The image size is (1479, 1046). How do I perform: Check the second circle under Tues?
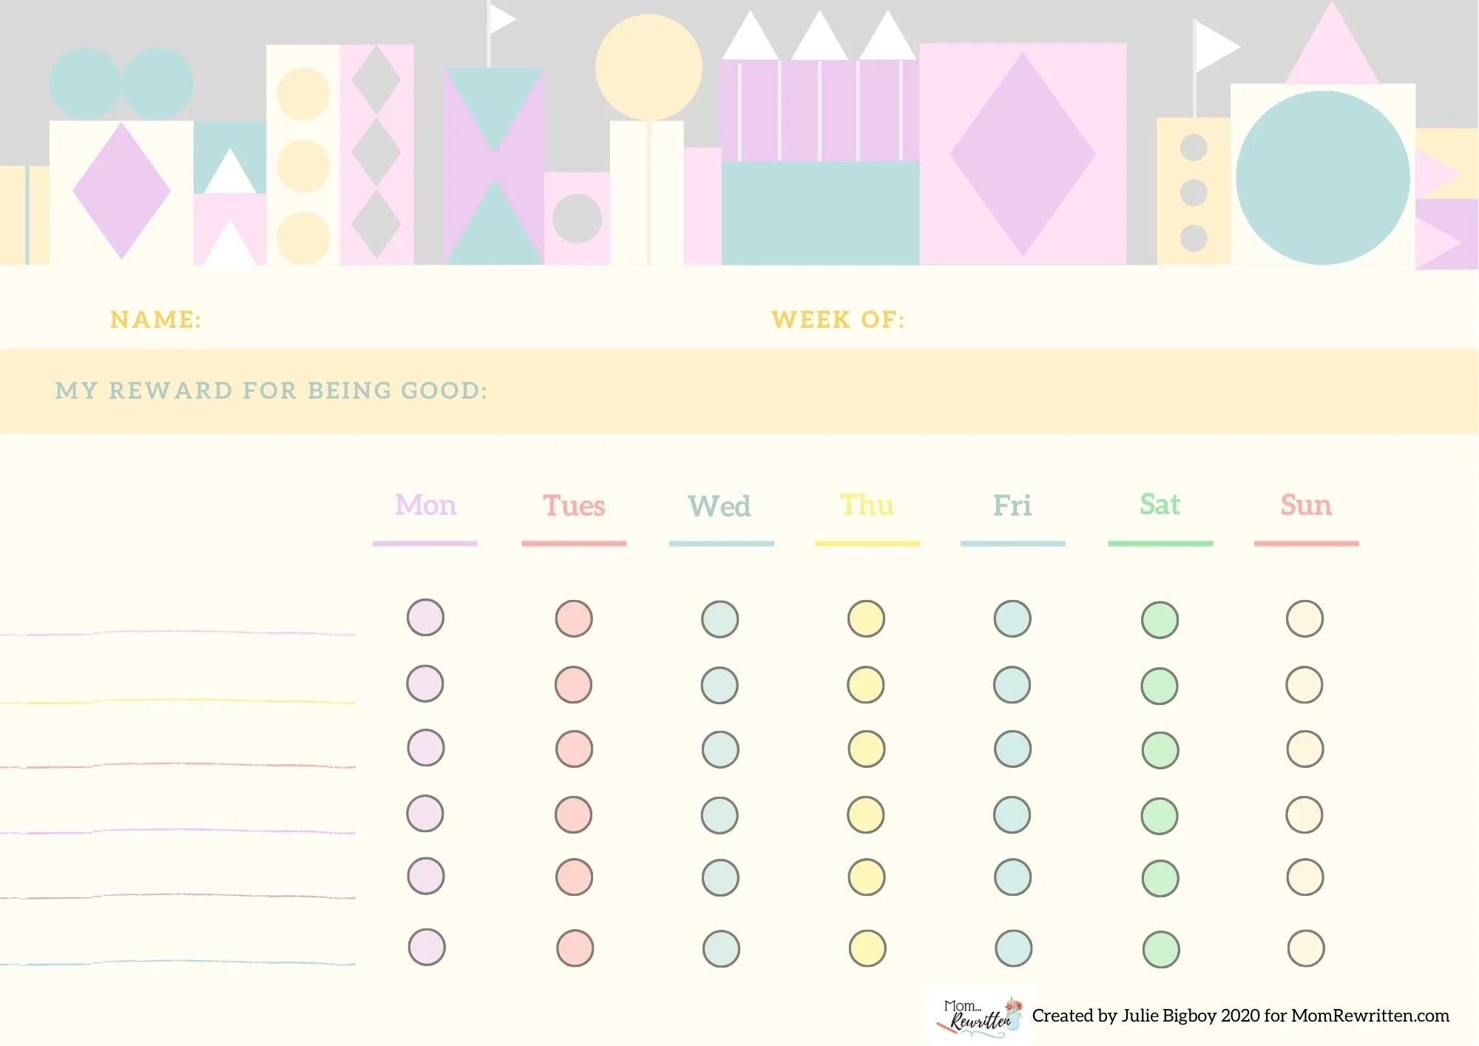pos(573,684)
